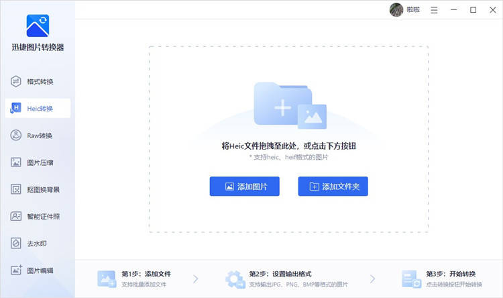Click the 添加文件夹 button
This screenshot has height=298, width=503.
333,187
